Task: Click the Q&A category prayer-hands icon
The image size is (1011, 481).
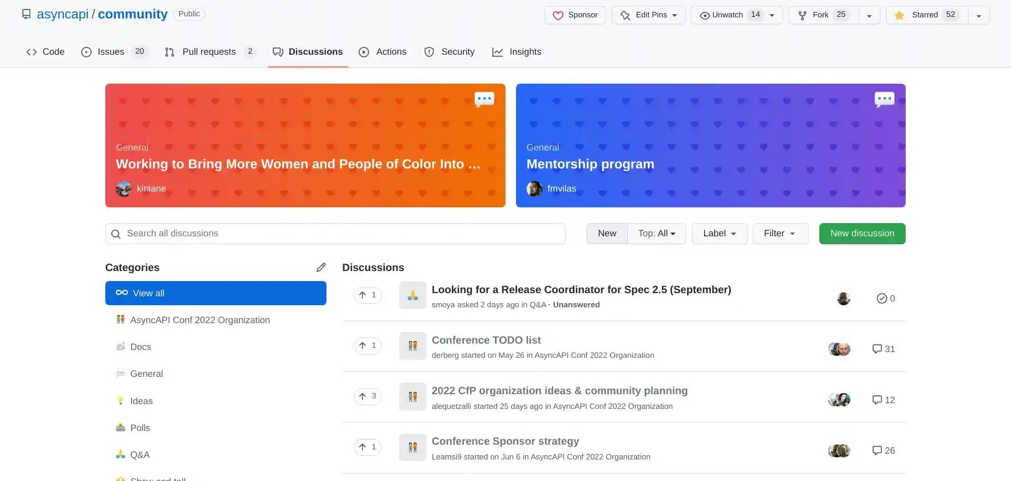Action: [120, 454]
